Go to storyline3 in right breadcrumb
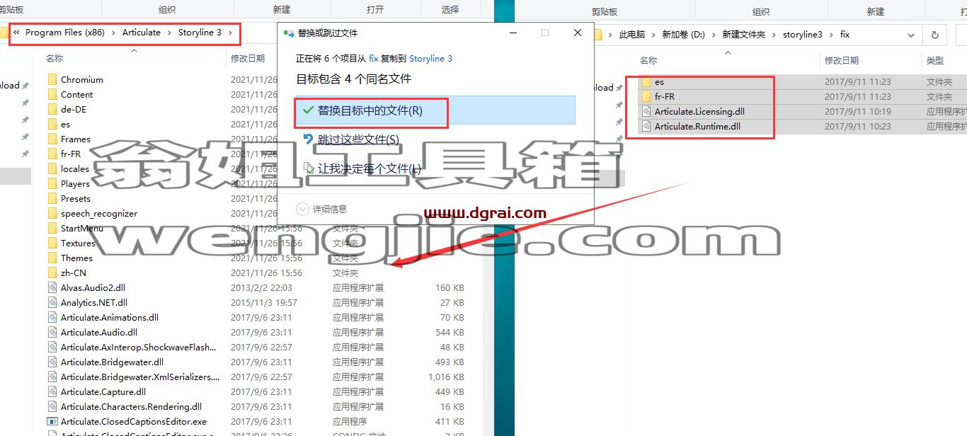Screen dimensions: 967x436 tap(803, 35)
